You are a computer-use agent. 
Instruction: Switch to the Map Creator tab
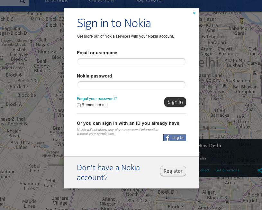click(149, 1)
